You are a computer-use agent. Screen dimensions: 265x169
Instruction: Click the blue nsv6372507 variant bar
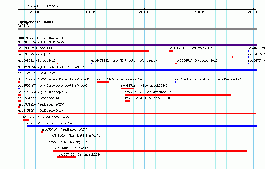(142, 126)
